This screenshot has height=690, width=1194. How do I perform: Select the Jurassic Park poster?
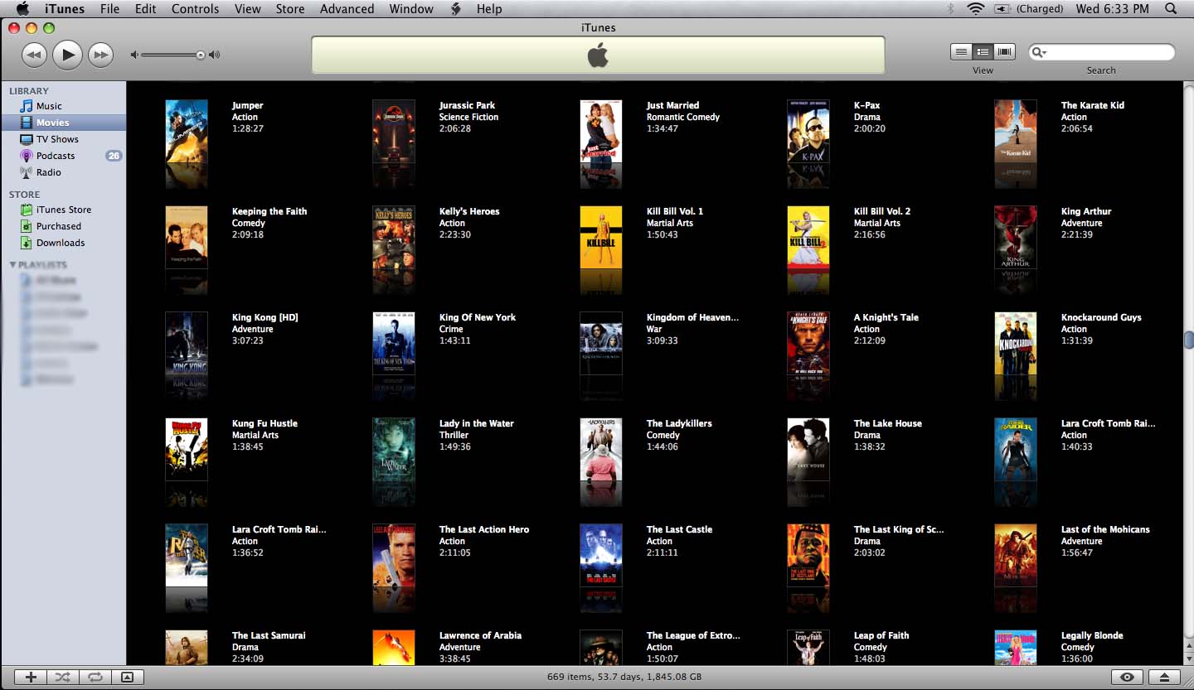click(x=394, y=132)
